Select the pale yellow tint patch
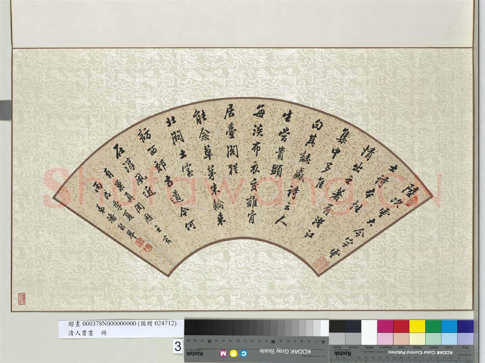Viewport: 485px width, 363px height. 417,338
